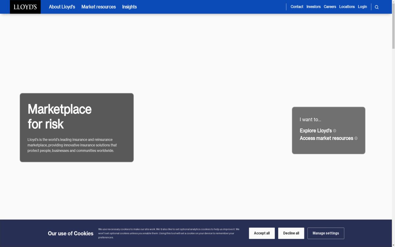
Task: Click the 'I want to...' panel
Action: (328, 130)
